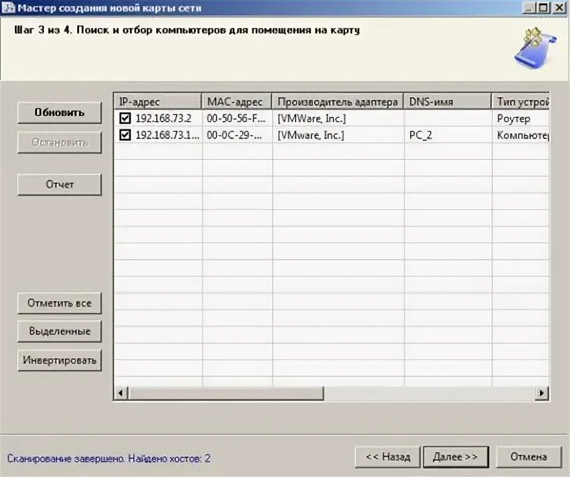The width and height of the screenshot is (570, 477).
Task: Click horizontal scrollbar right arrow
Action: [x=541, y=393]
